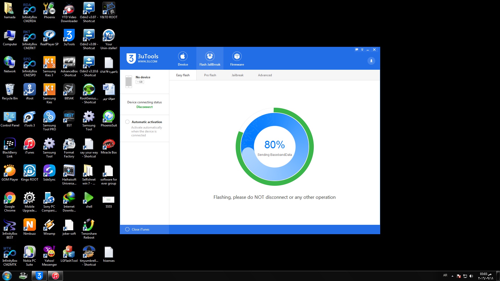
Task: Open the feedback chat icon in title bar
Action: point(357,50)
